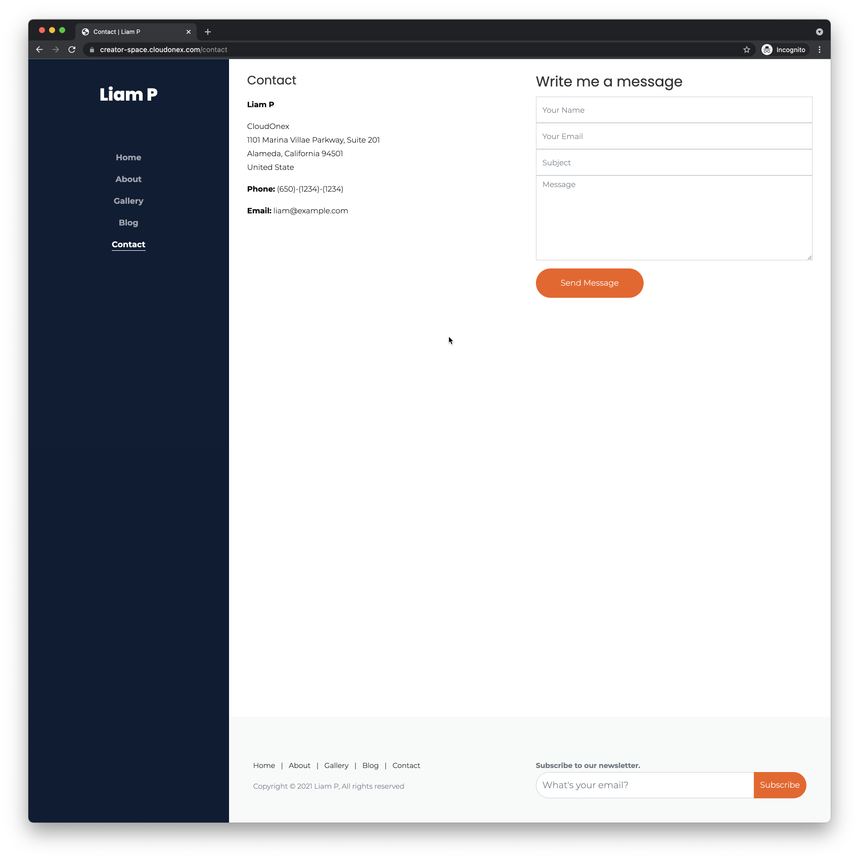The image size is (859, 860).
Task: Click the Blog link in the footer
Action: click(370, 765)
